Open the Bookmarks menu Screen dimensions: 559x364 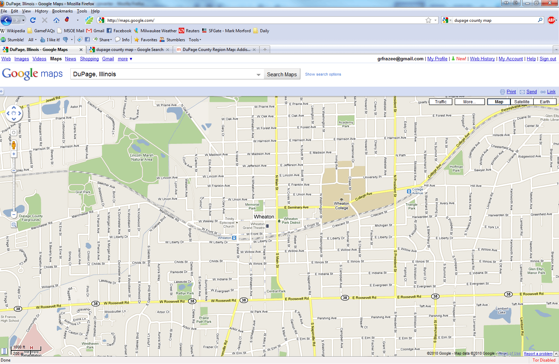click(x=62, y=11)
